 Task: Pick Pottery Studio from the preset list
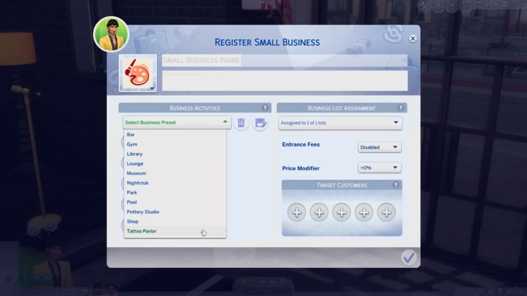click(x=143, y=212)
